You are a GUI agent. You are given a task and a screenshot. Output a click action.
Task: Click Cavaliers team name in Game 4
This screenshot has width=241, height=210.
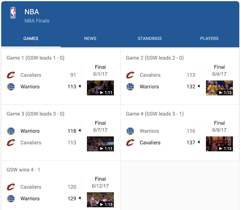pyautogui.click(x=150, y=142)
